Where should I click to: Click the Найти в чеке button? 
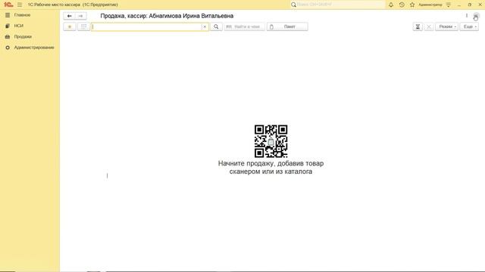pos(244,27)
